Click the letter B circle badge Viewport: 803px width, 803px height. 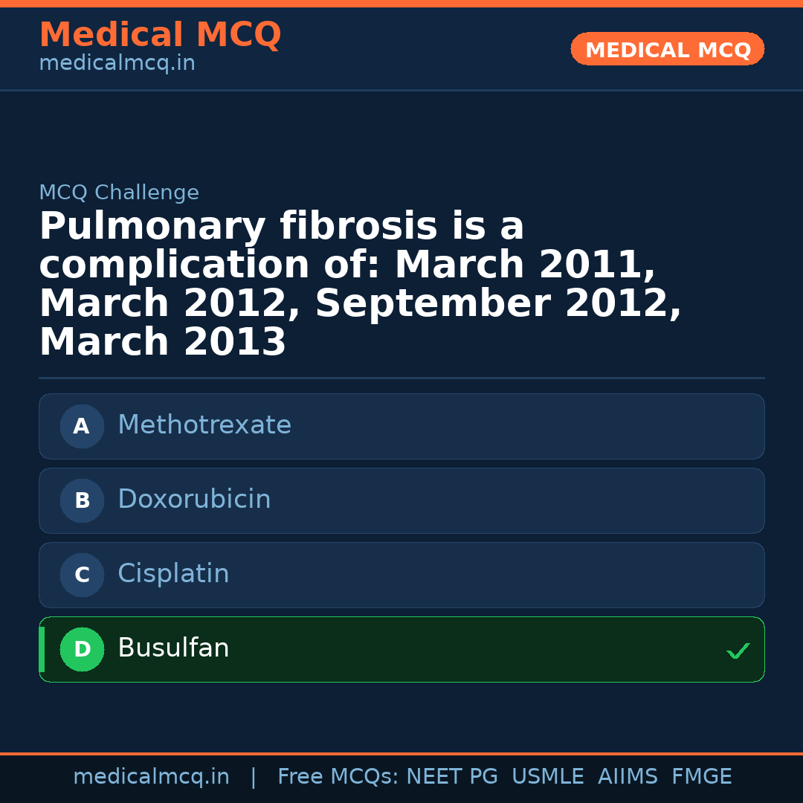pyautogui.click(x=82, y=500)
